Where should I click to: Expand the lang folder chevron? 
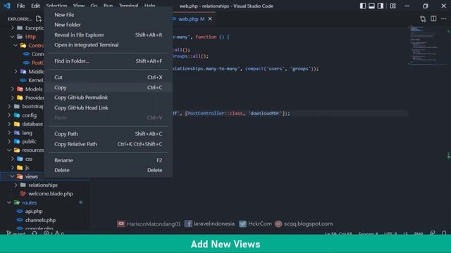[9, 133]
